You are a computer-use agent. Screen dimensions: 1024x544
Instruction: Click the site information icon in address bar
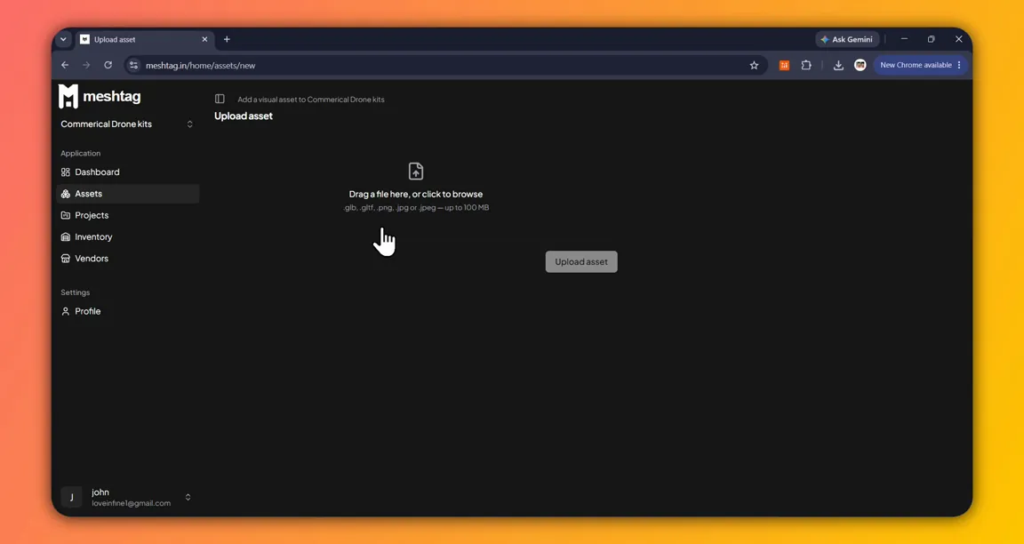pyautogui.click(x=134, y=65)
